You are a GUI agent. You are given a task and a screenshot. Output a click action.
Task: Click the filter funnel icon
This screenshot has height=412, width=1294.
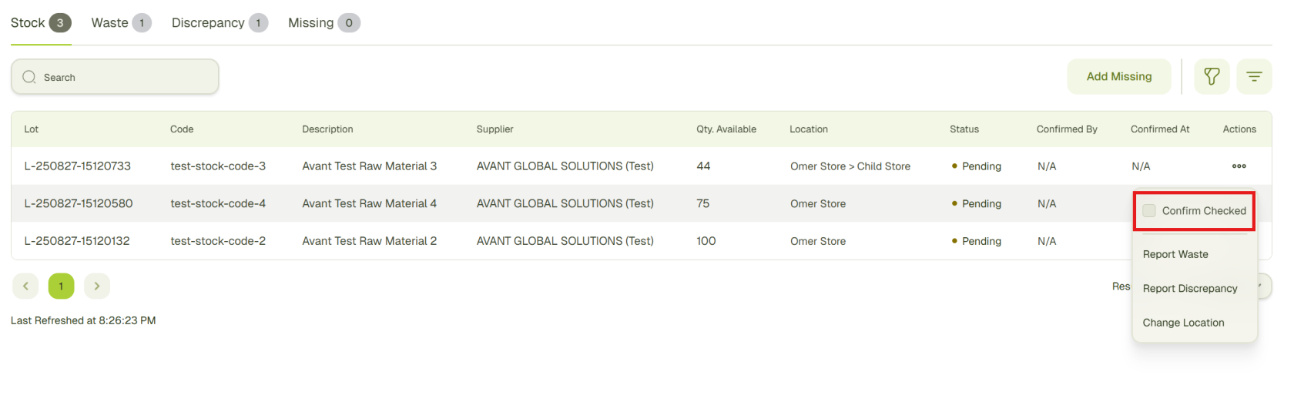(x=1212, y=77)
